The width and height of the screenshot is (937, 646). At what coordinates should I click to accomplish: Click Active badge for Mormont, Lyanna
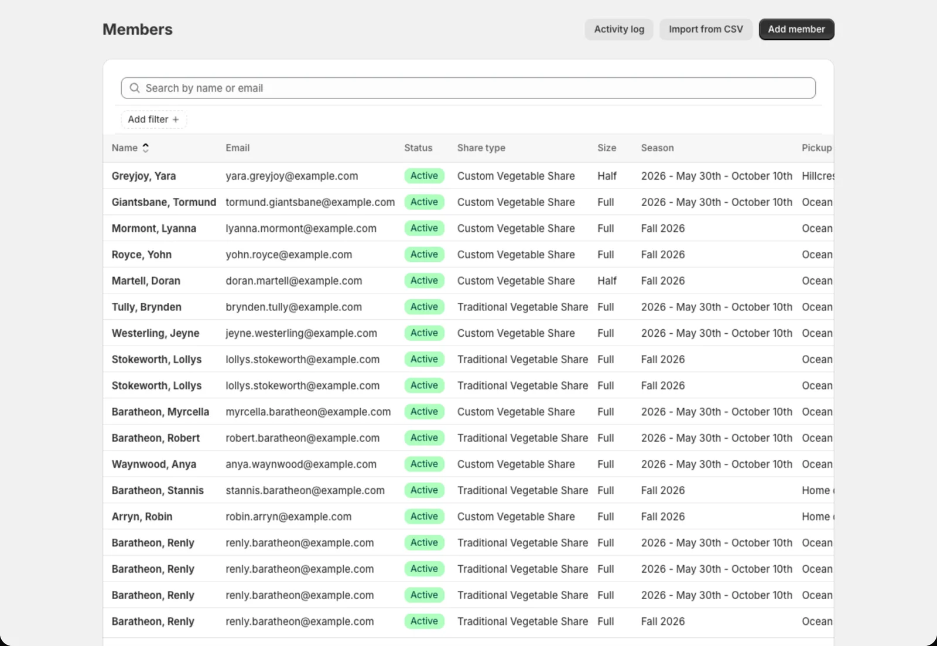425,228
